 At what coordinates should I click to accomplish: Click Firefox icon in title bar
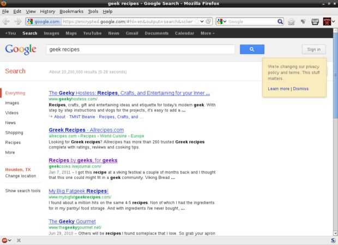pos(4,3)
